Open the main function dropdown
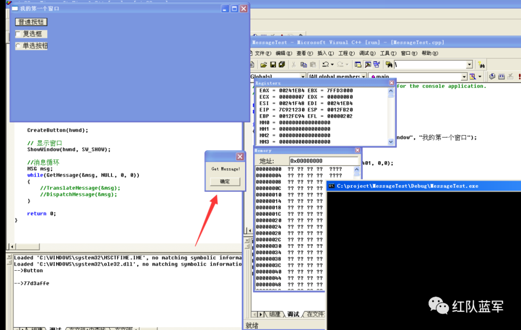This screenshot has height=330, width=521. pyautogui.click(x=464, y=77)
